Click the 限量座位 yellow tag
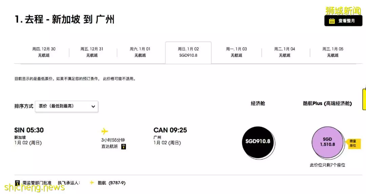This screenshot has width=366, height=194. (x=353, y=143)
